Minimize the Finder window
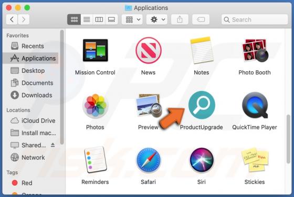 [18, 8]
